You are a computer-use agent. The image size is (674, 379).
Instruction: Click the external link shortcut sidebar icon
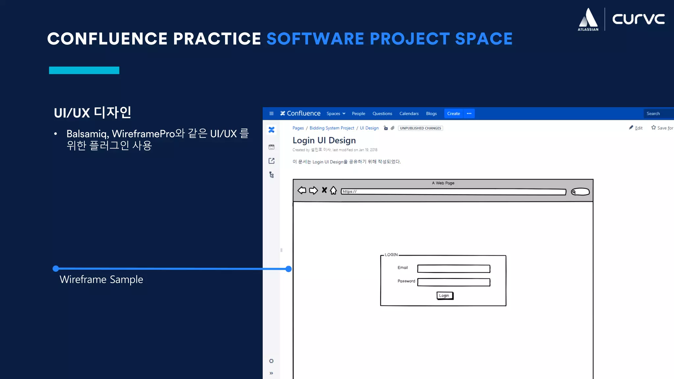[272, 161]
